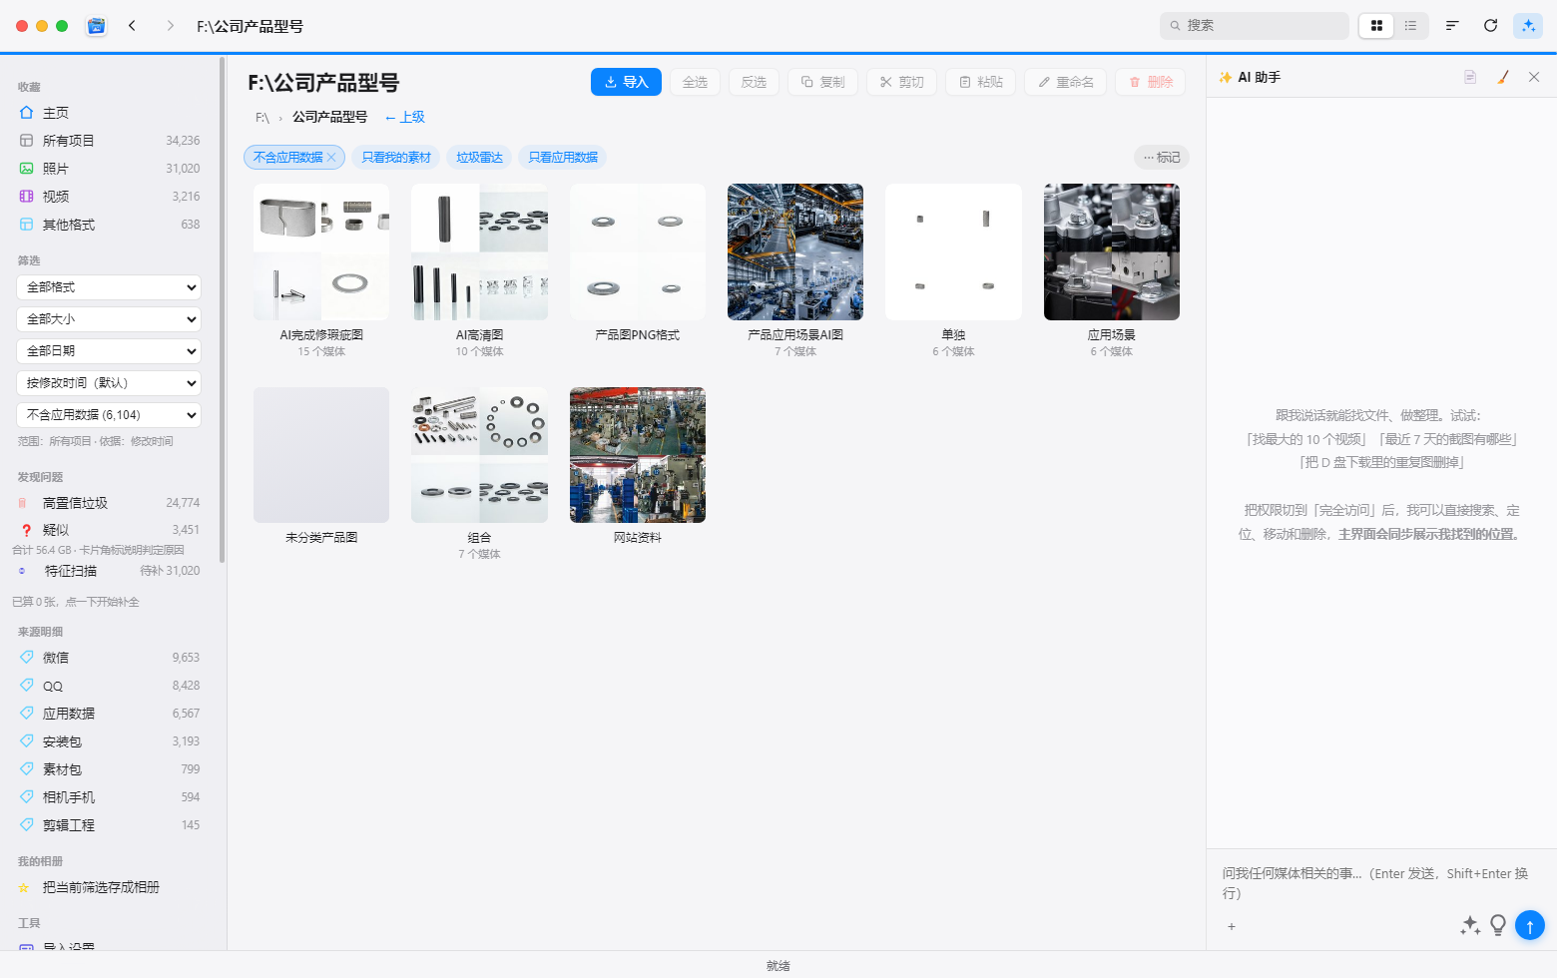Filter by 微信 source tag
This screenshot has height=978, width=1557.
coord(110,658)
